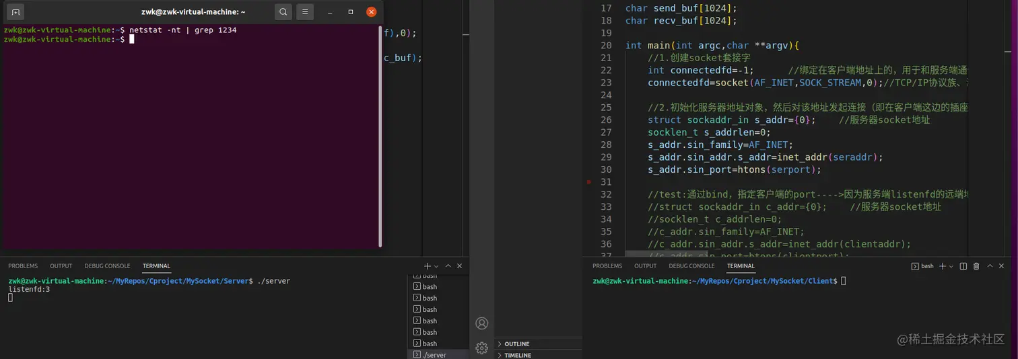Switch to PROBLEMS tab in Client panel
Image resolution: width=1018 pixels, height=359 pixels.
pos(607,266)
